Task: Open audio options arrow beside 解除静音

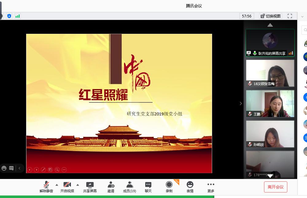Action: (x=57, y=185)
